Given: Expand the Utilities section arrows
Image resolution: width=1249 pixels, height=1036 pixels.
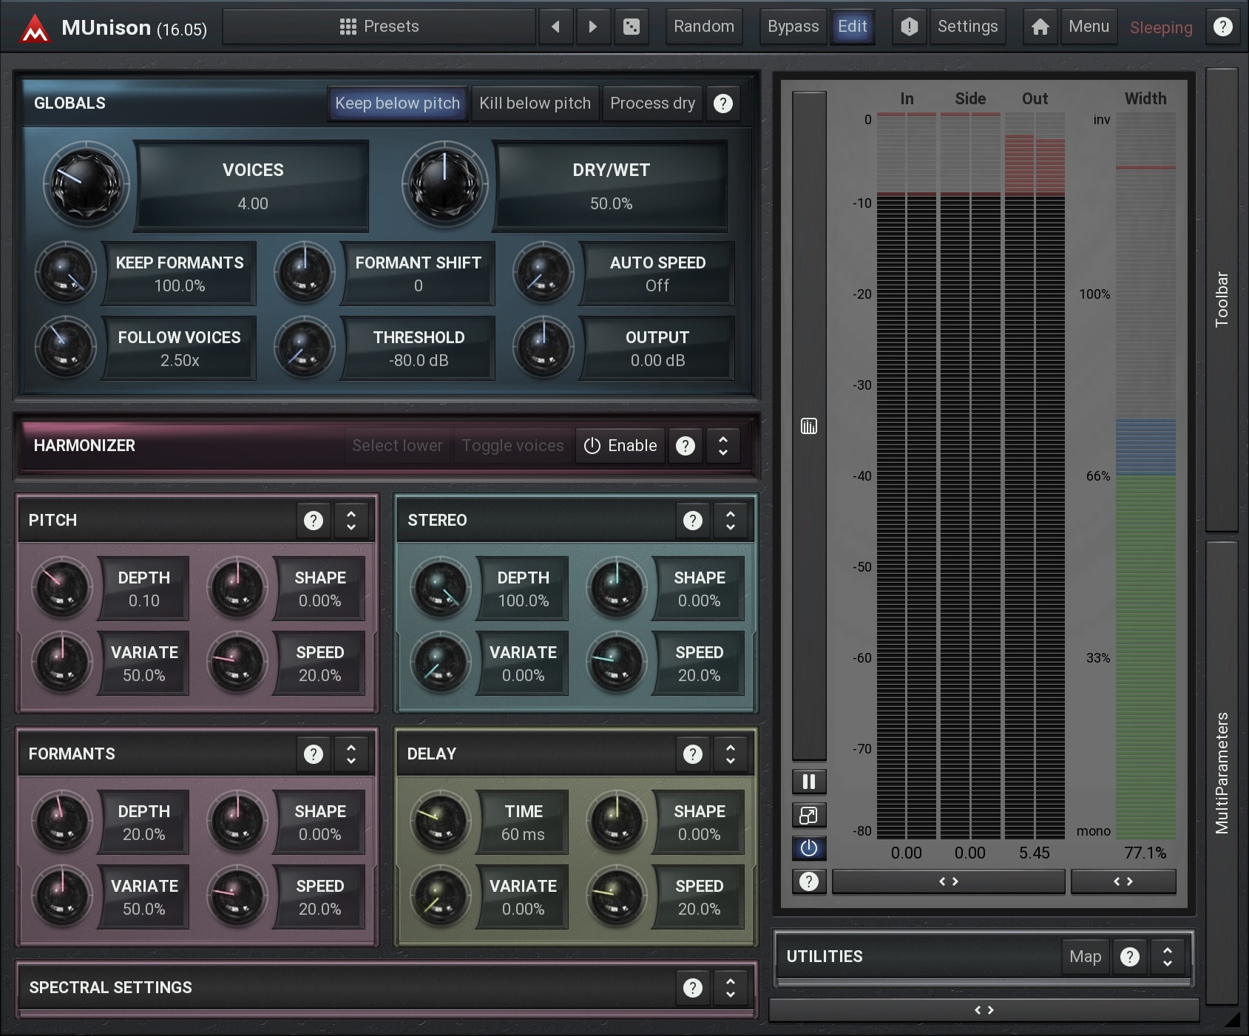Looking at the screenshot, I should click(x=1168, y=957).
